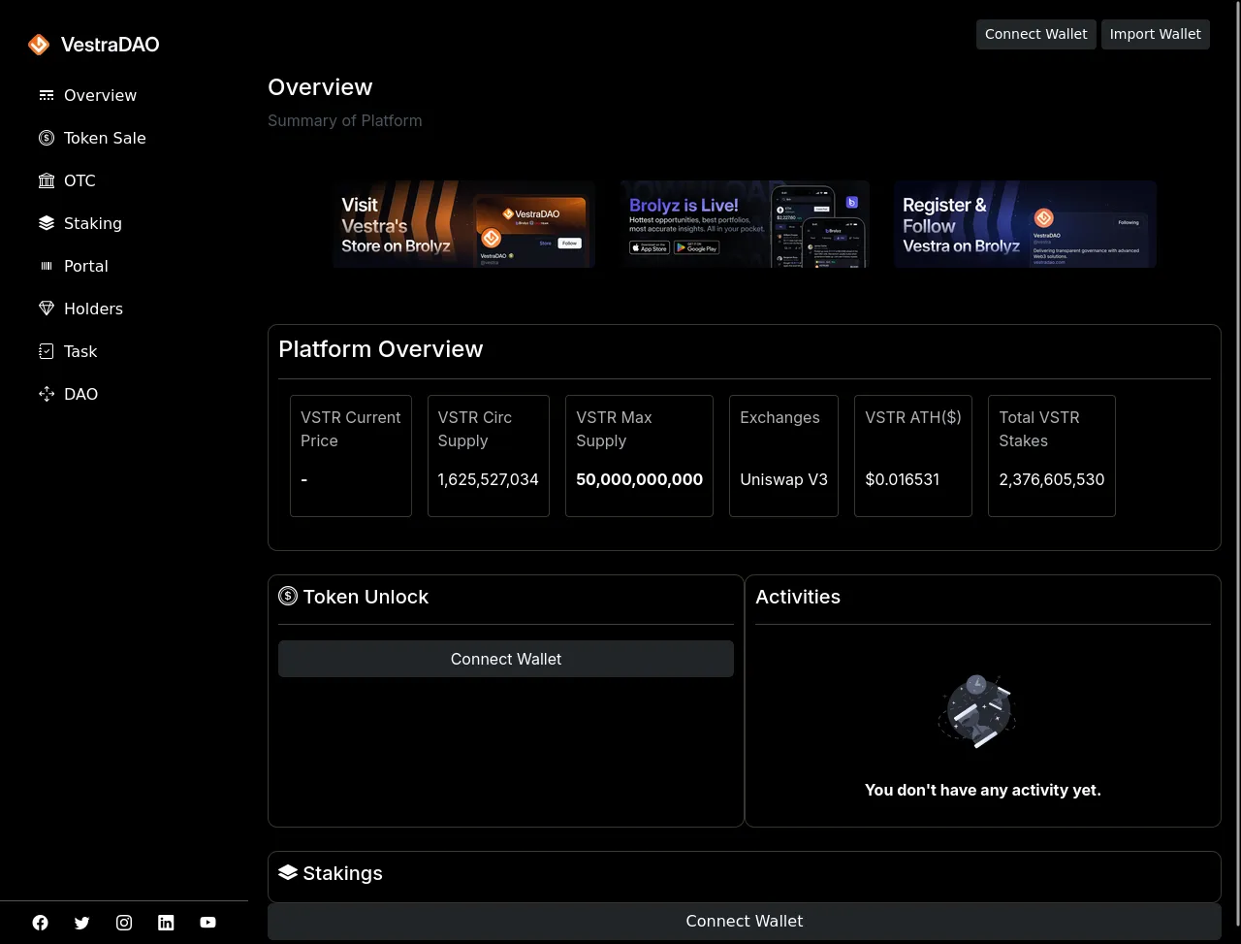The image size is (1241, 944).
Task: Click the Summary of Platform subtitle
Action: 345,120
